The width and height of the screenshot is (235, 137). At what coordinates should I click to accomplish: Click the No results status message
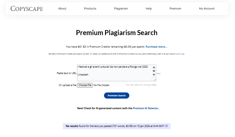point(115,126)
